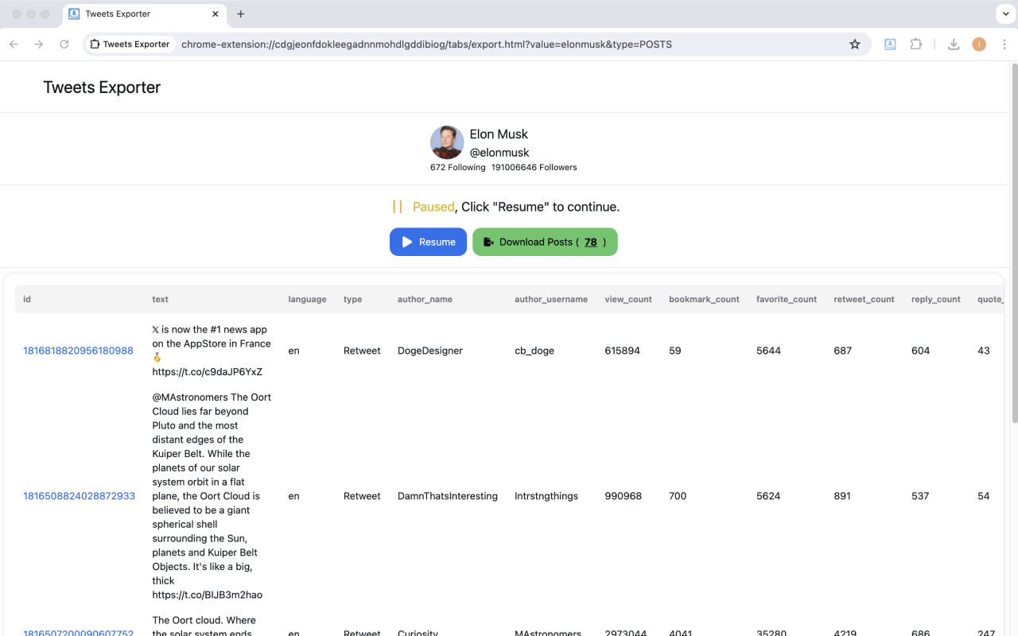Click 'cb_doge' username cell
The image size is (1018, 636).
[x=534, y=351]
